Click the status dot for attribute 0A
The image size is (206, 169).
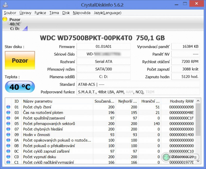pos(8,140)
